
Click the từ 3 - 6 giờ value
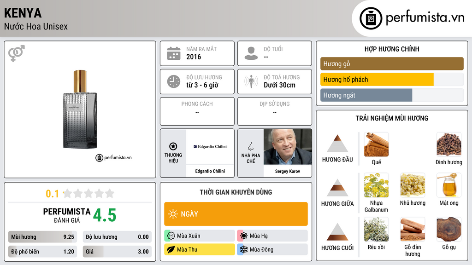point(202,85)
